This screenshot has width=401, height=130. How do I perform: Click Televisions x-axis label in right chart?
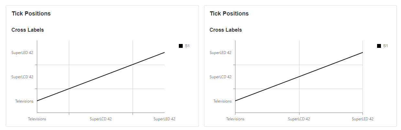click(235, 119)
